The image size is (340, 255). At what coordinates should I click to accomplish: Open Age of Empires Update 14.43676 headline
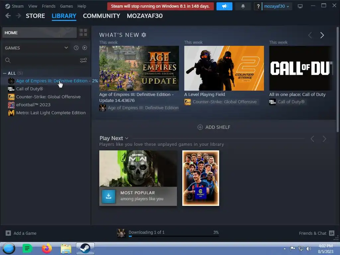click(x=136, y=97)
